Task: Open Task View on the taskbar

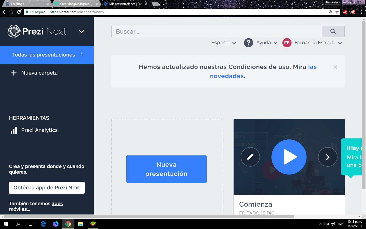Action: tap(30, 224)
